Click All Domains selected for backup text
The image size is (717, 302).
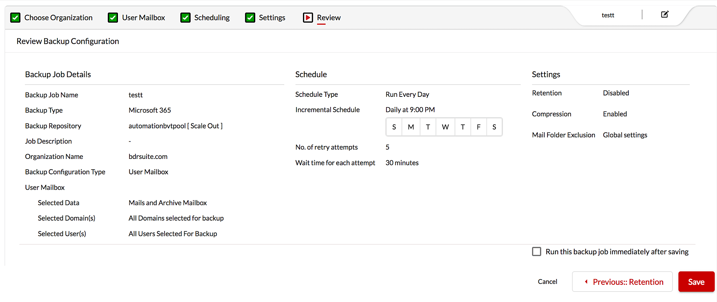point(176,218)
